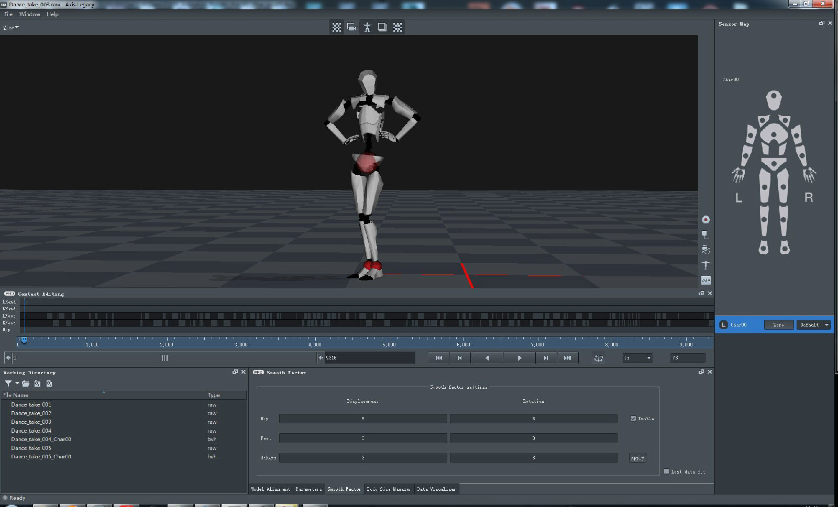Screen dimensions: 838x507
Task: Click the camera view icon in top toolbar
Action: click(352, 27)
